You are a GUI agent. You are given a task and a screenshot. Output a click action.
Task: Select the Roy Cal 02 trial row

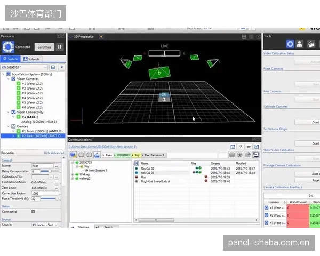click(x=196, y=169)
